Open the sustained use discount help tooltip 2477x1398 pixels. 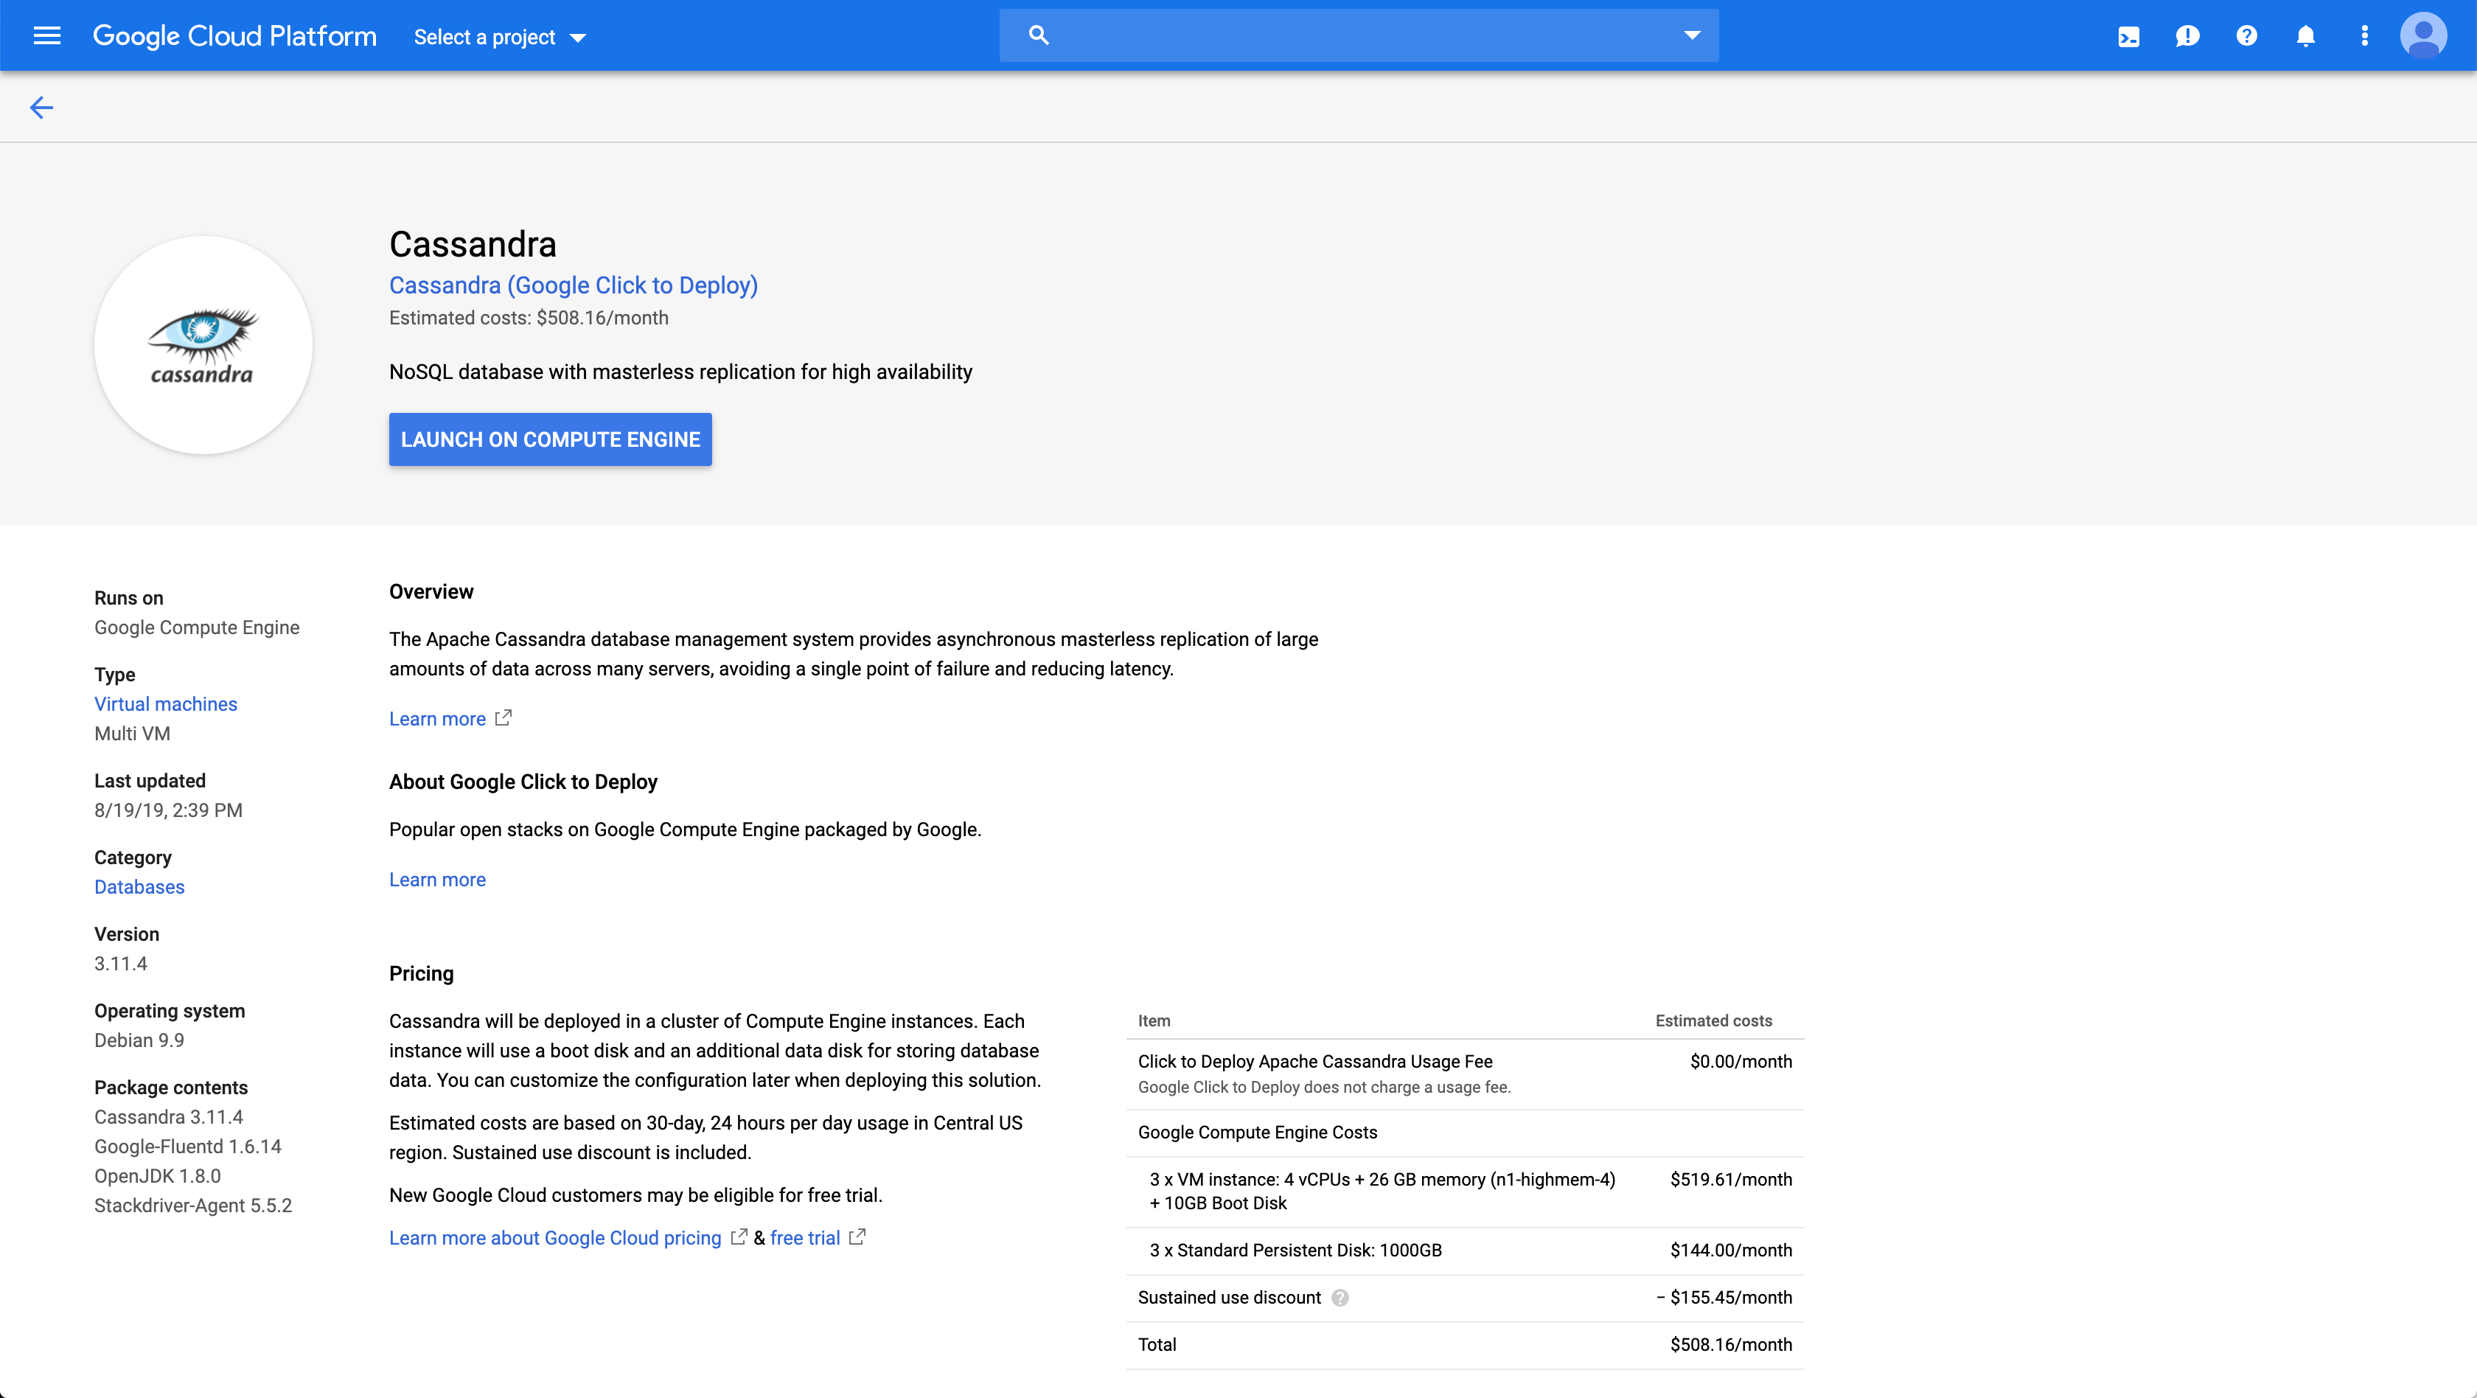pyautogui.click(x=1339, y=1297)
